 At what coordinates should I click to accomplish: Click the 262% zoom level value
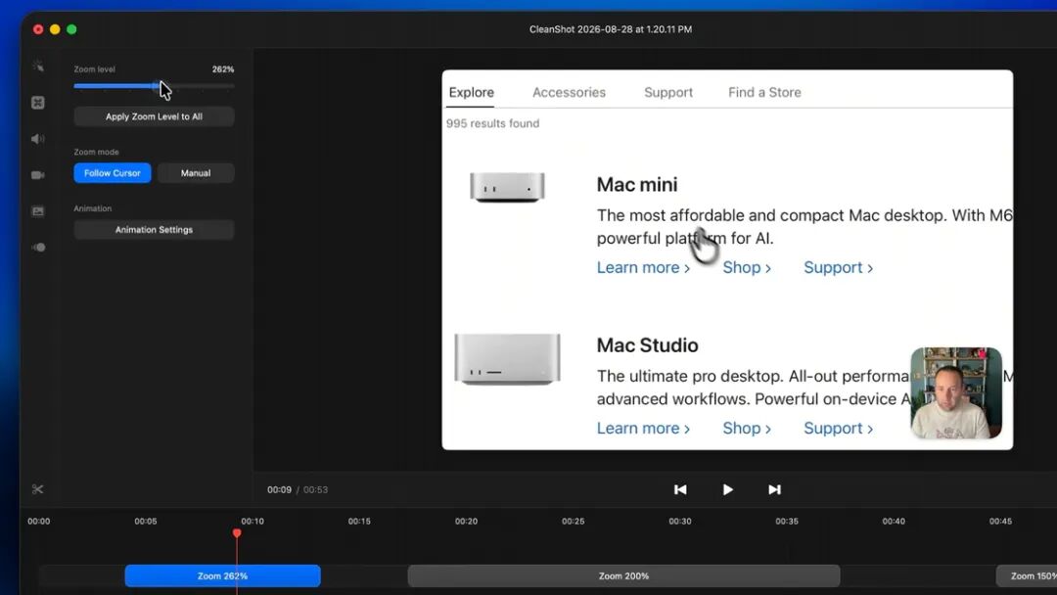[x=223, y=69]
